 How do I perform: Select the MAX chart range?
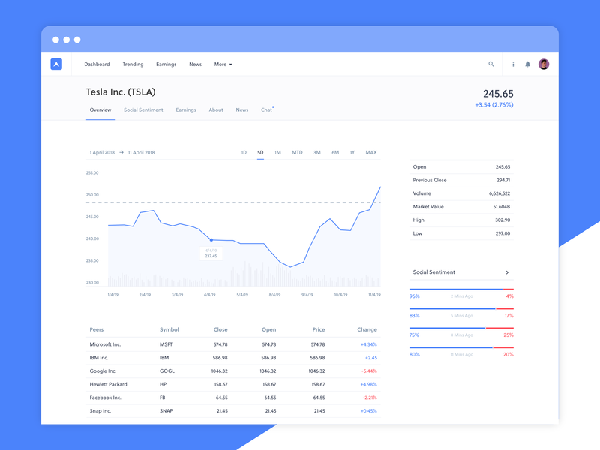370,152
